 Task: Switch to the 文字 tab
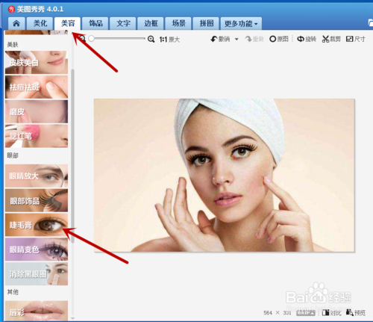[123, 24]
